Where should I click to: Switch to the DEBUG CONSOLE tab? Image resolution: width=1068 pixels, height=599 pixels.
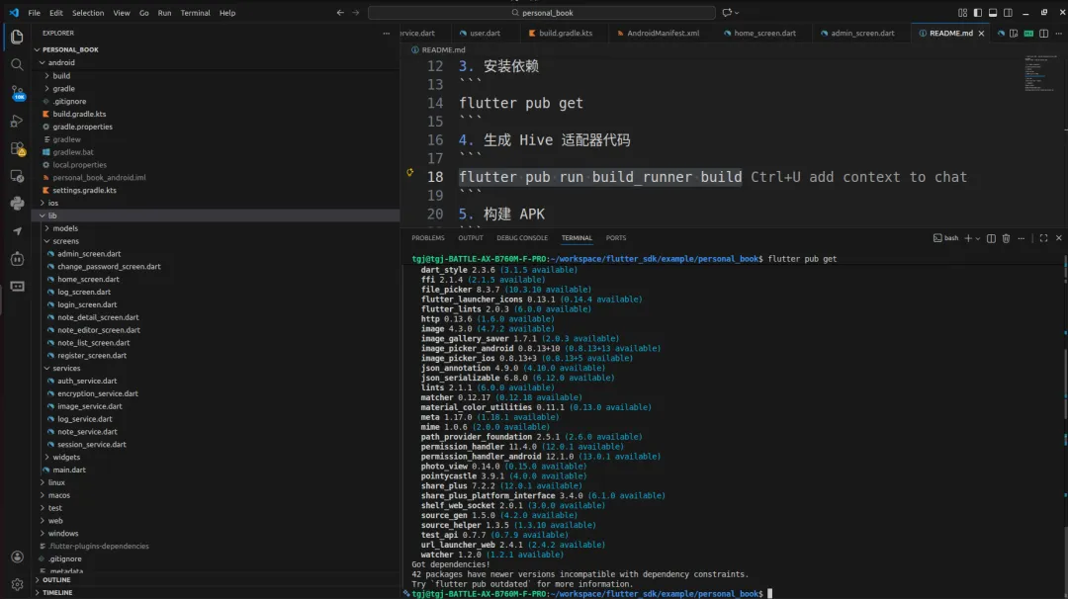[522, 238]
